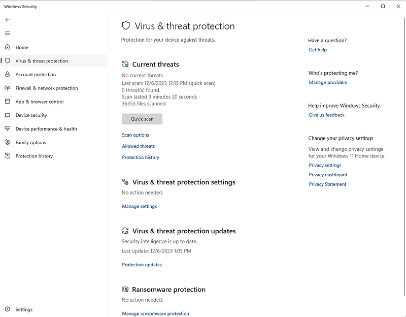This screenshot has width=406, height=317.
Task: Open Settings gear icon in sidebar
Action: point(8,309)
